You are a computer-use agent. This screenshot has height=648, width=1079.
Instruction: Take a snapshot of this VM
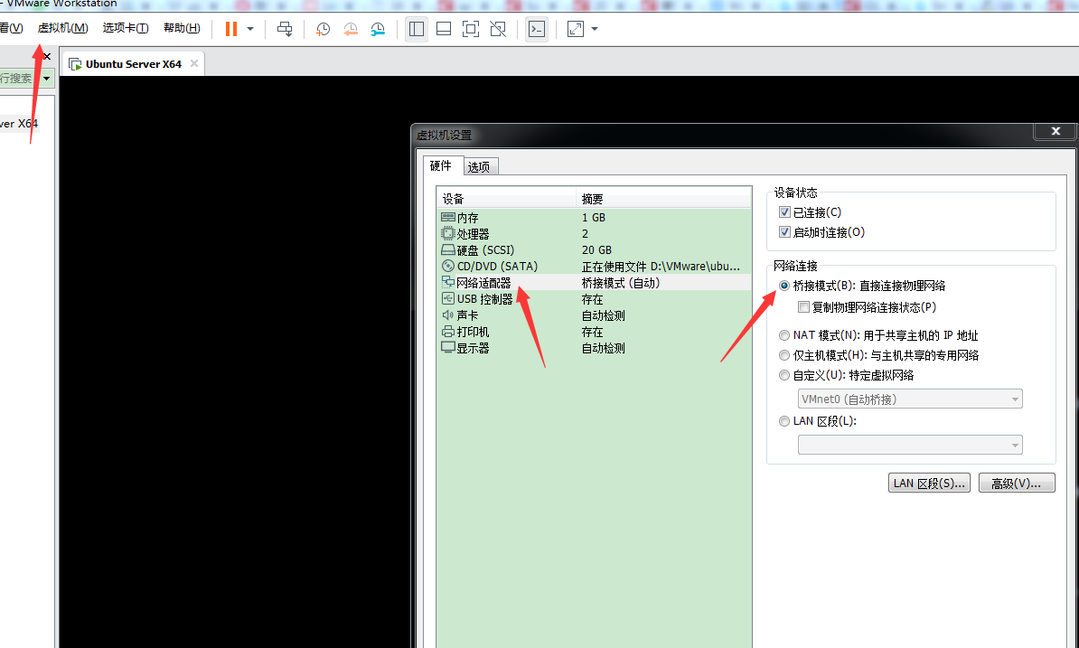tap(323, 29)
